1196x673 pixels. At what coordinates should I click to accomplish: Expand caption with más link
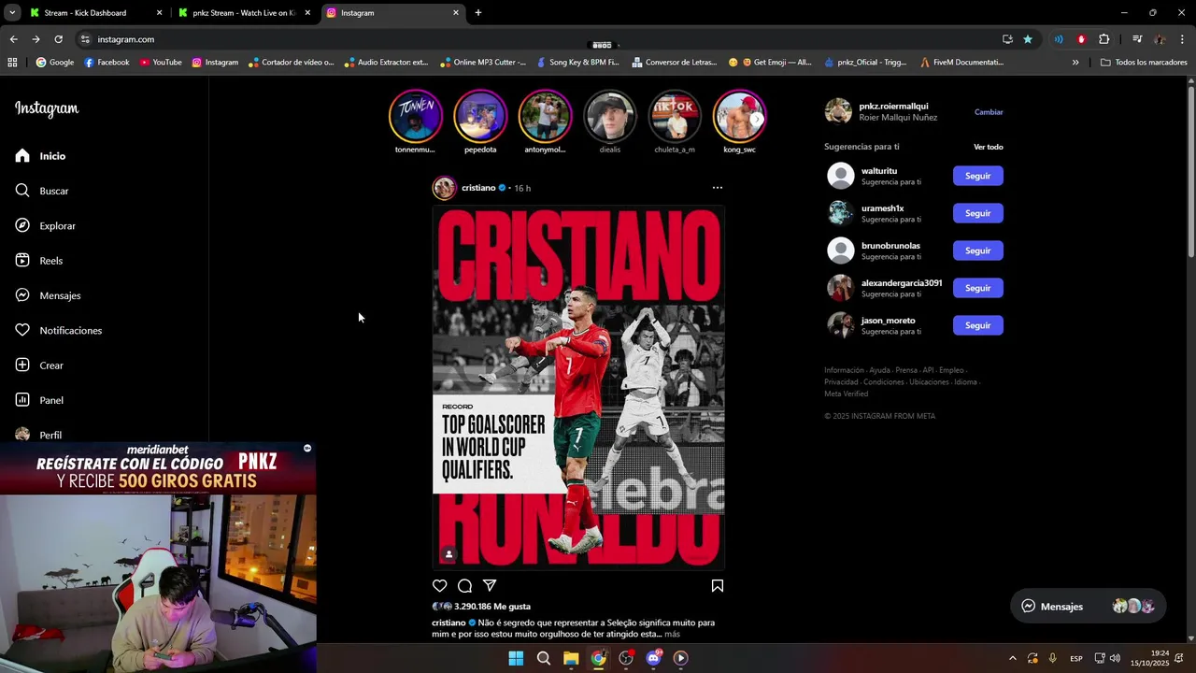coord(672,634)
